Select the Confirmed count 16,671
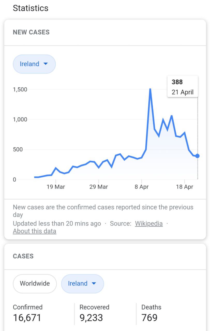The height and width of the screenshot is (331, 210). point(27,318)
